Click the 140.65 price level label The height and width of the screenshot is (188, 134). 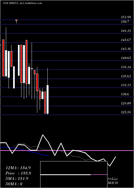point(126,58)
